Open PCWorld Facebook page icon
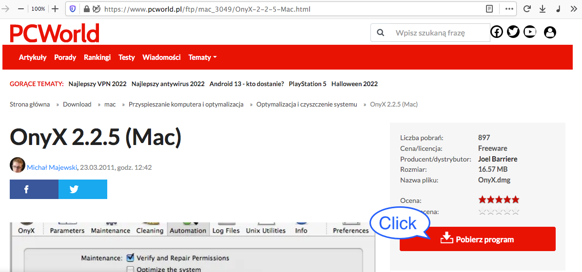This screenshot has height=272, width=582. pos(497,32)
